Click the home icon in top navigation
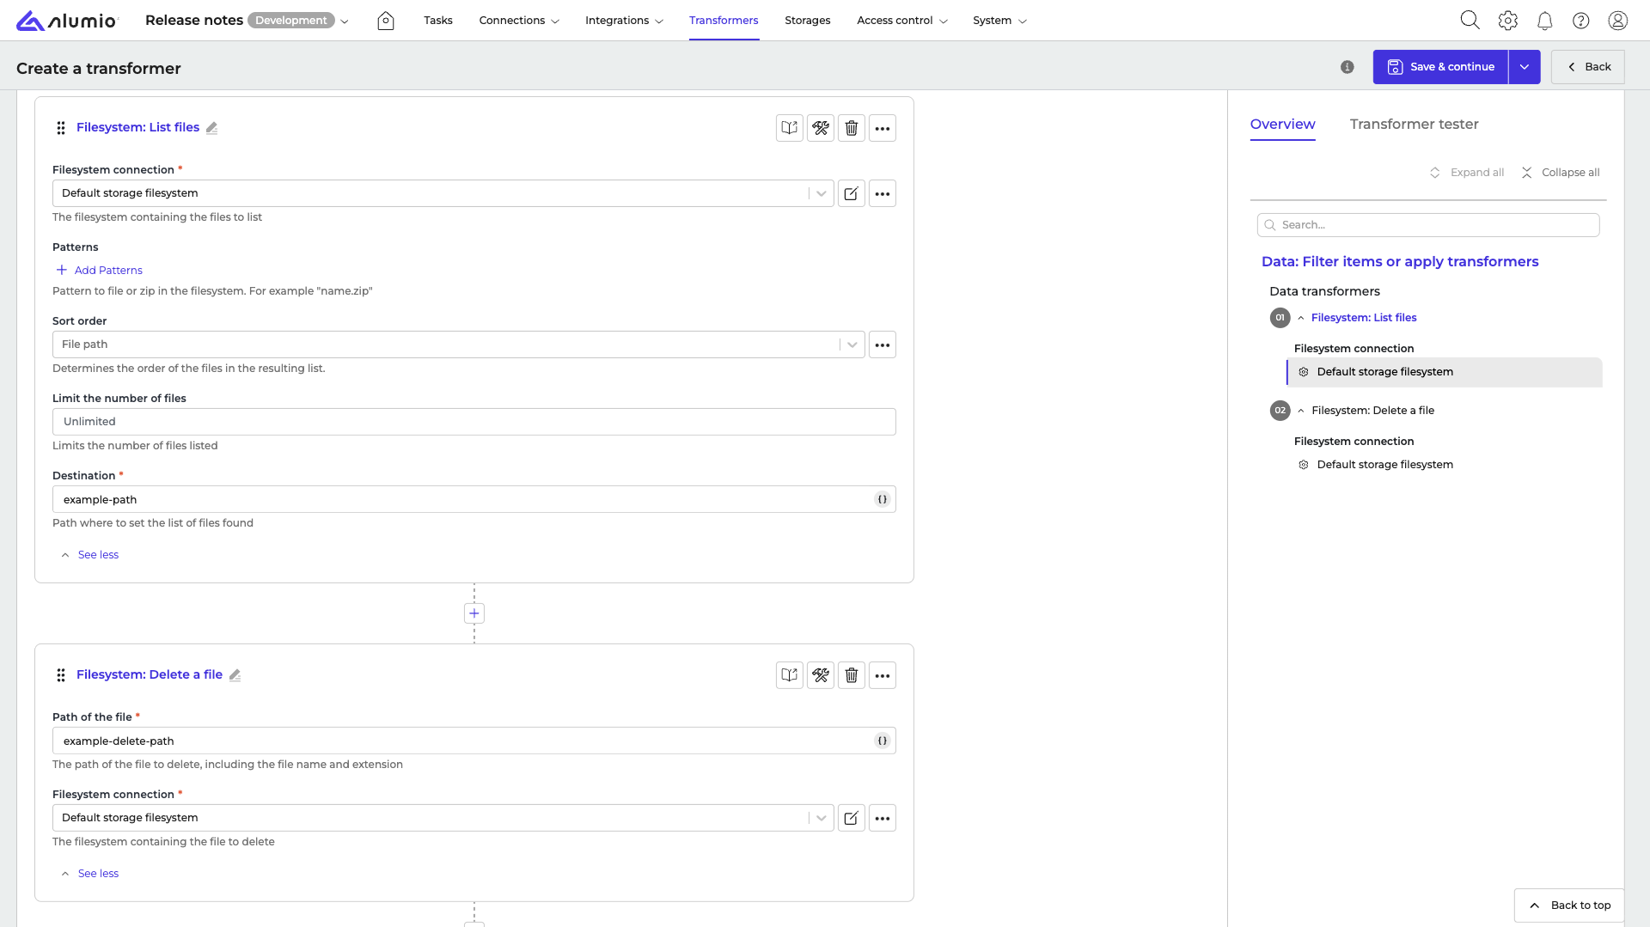This screenshot has height=927, width=1650. click(386, 21)
